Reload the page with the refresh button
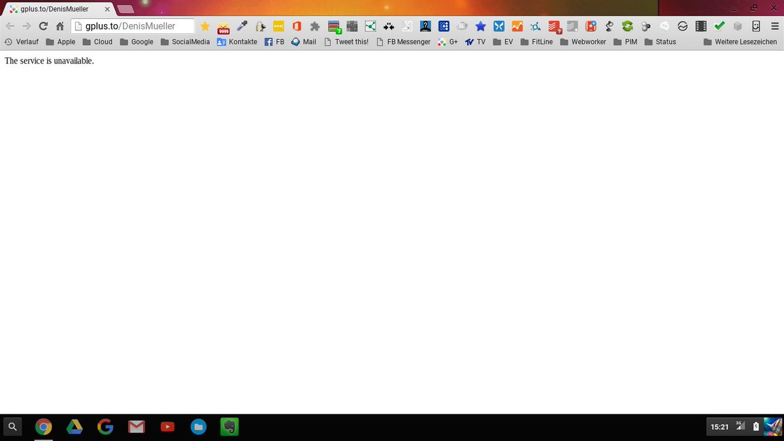 click(43, 26)
